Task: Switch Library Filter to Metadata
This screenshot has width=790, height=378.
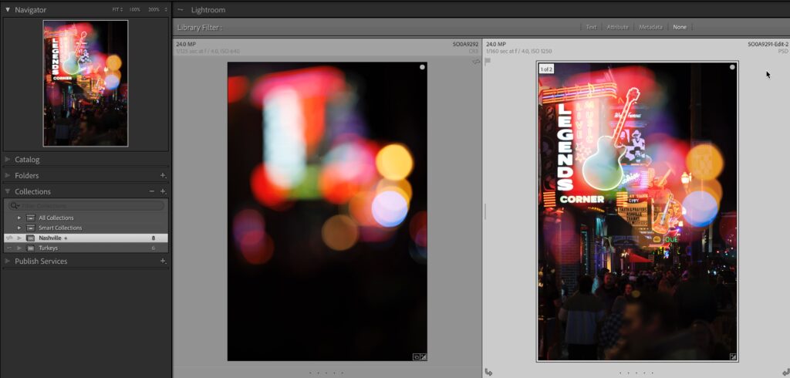Action: coord(650,27)
